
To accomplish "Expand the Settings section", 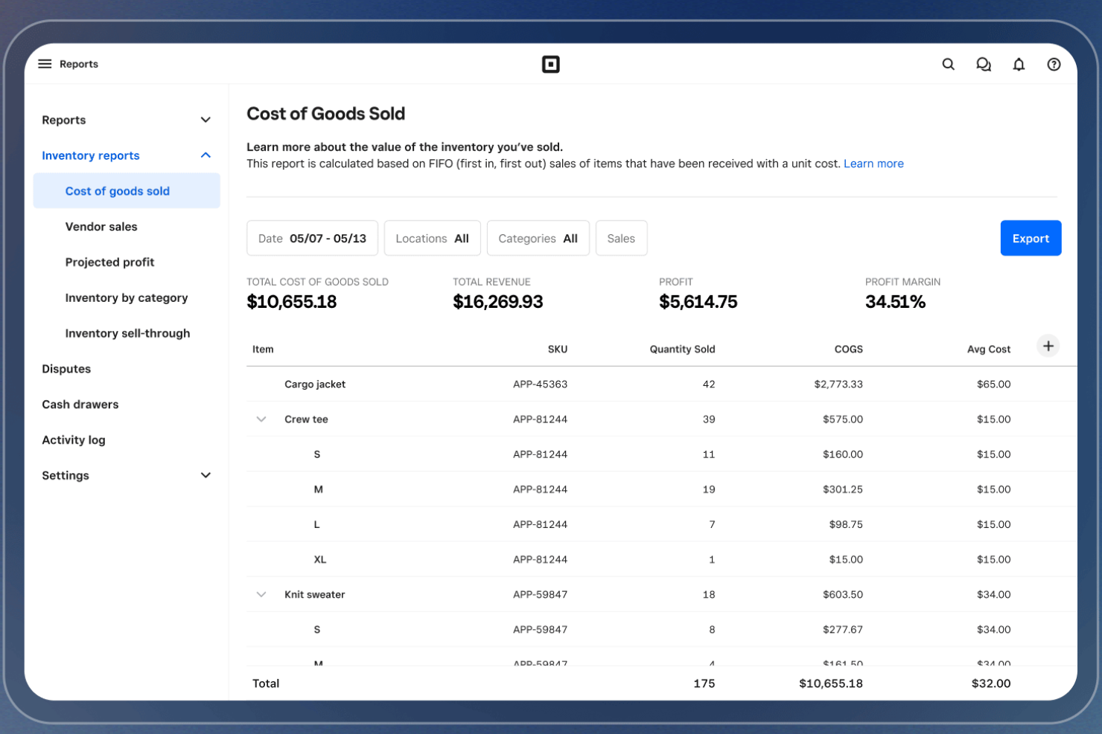I will (206, 475).
